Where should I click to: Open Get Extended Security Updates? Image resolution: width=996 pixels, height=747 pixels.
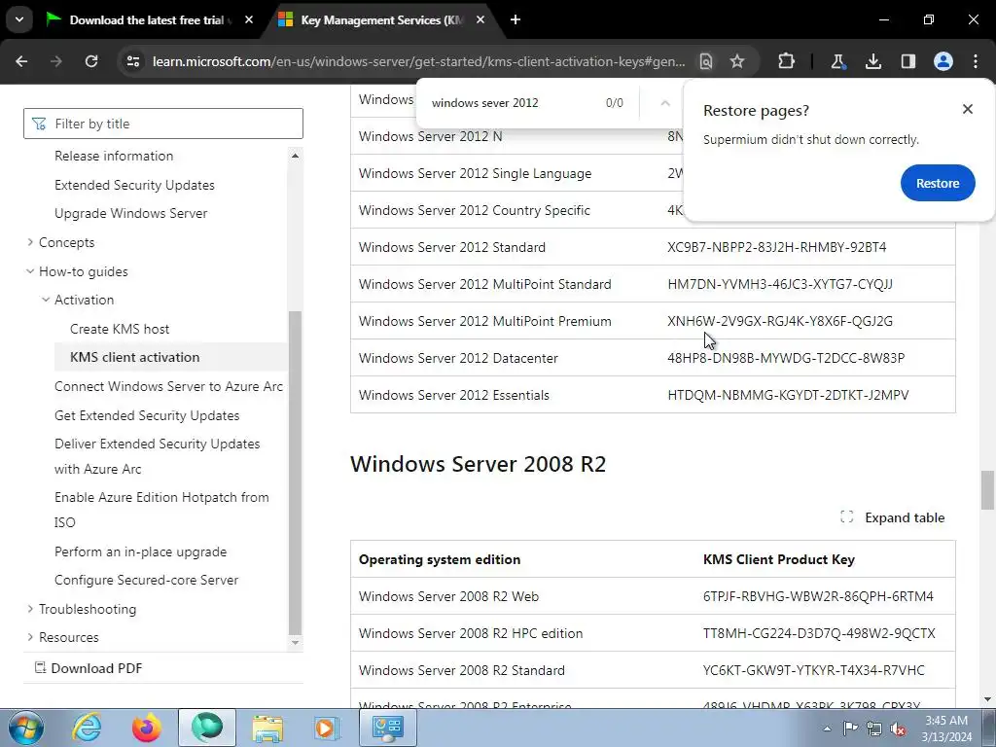[147, 415]
